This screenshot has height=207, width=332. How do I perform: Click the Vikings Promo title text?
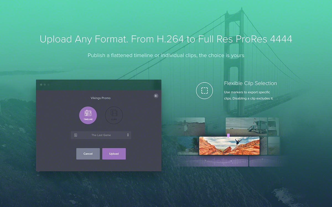(x=101, y=98)
